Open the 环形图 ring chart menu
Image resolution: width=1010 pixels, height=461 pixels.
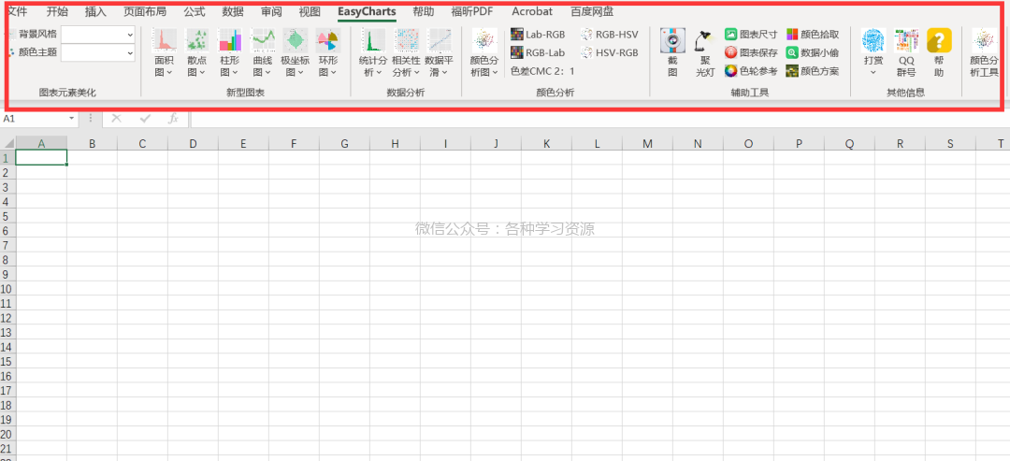click(328, 52)
